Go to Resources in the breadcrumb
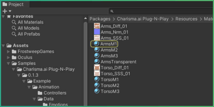This screenshot has height=107, width=214. point(187,19)
